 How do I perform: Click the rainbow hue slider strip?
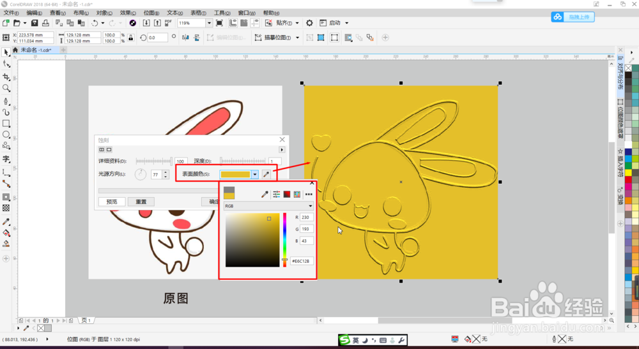click(284, 240)
